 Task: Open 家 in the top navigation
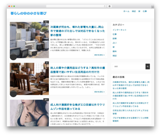tap(139, 11)
